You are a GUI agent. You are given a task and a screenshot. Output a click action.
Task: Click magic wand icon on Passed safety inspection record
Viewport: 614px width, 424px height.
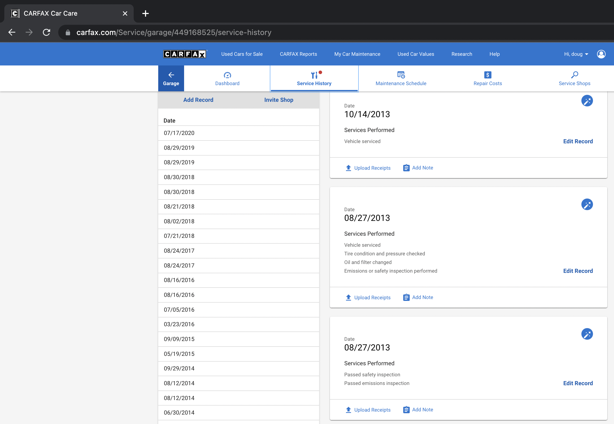pos(587,334)
